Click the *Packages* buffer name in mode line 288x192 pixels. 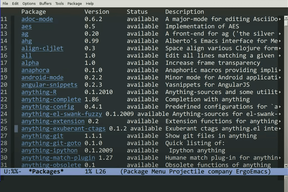tap(46, 172)
